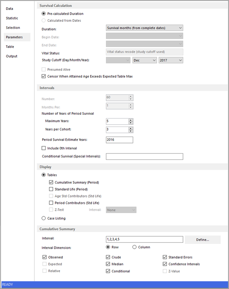Click the Define... button
This screenshot has width=229, height=289.
(x=203, y=239)
